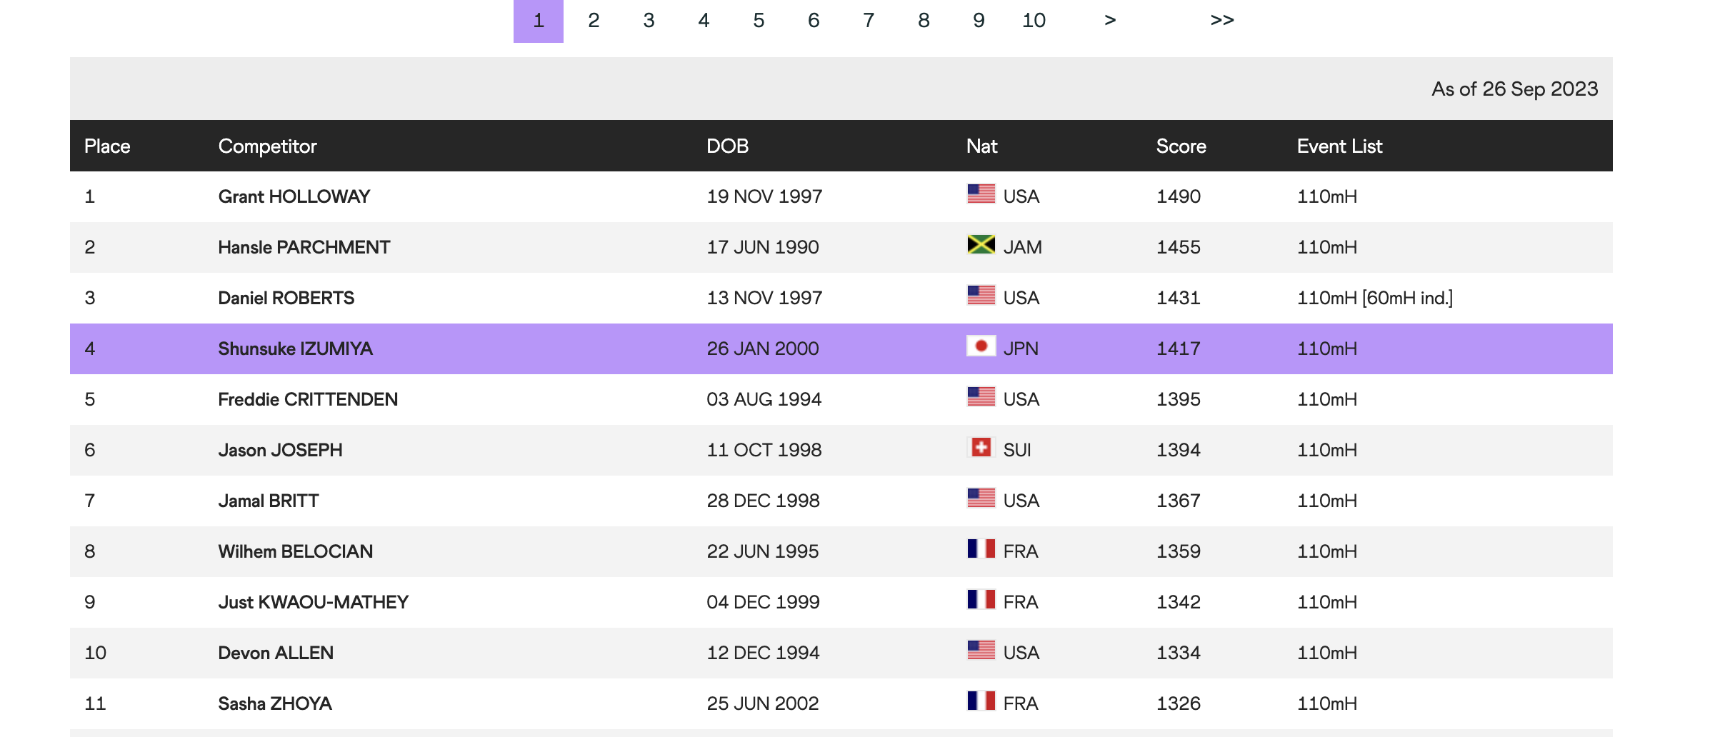Click DOB '04 DEC 1999'
The width and height of the screenshot is (1720, 737).
[764, 602]
